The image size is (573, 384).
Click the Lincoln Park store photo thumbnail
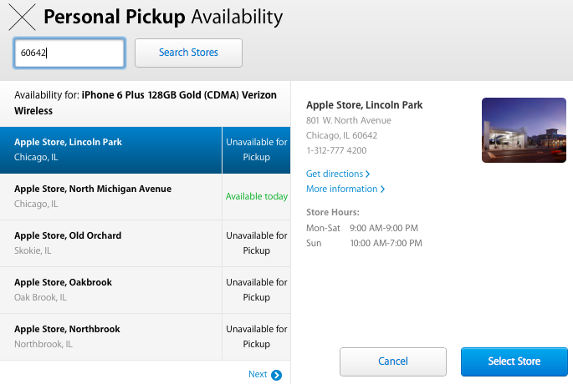pos(524,130)
